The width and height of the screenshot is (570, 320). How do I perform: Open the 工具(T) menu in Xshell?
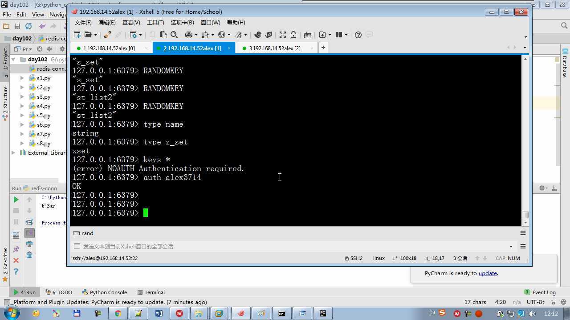155,22
